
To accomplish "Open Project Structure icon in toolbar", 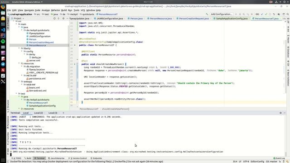I will pyautogui.click(x=279, y=14).
